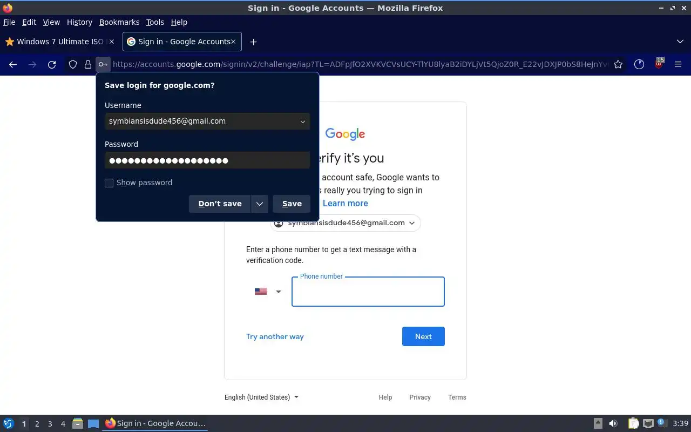This screenshot has width=691, height=432.
Task: Open the View menu
Action: (51, 22)
